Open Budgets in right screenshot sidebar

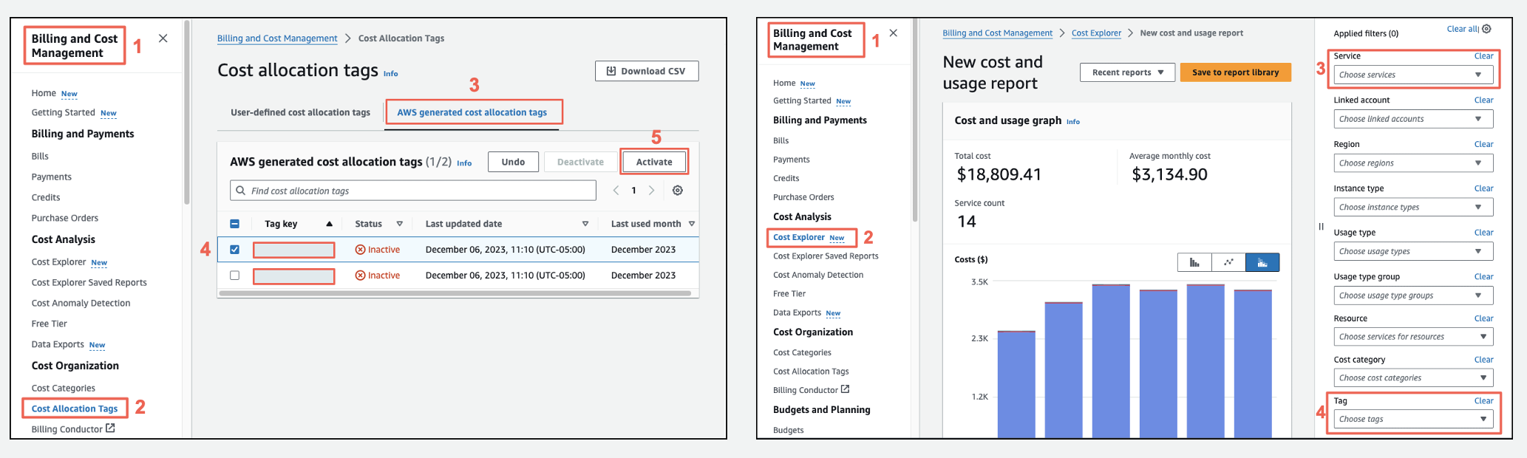click(x=788, y=430)
